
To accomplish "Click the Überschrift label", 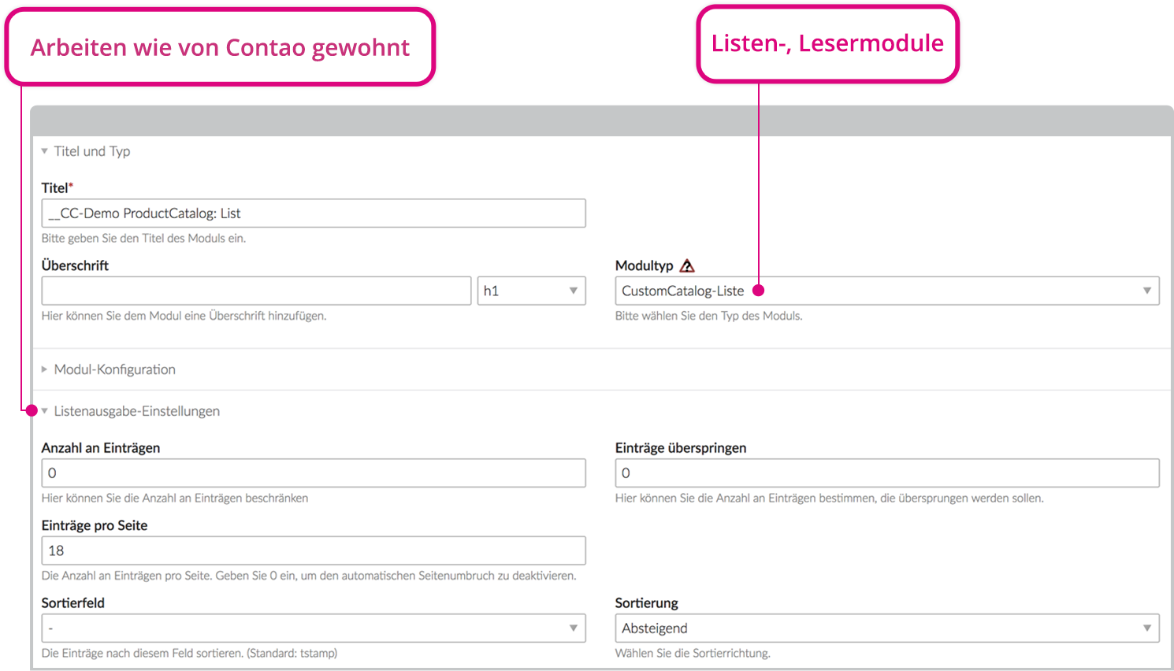I will pos(75,265).
